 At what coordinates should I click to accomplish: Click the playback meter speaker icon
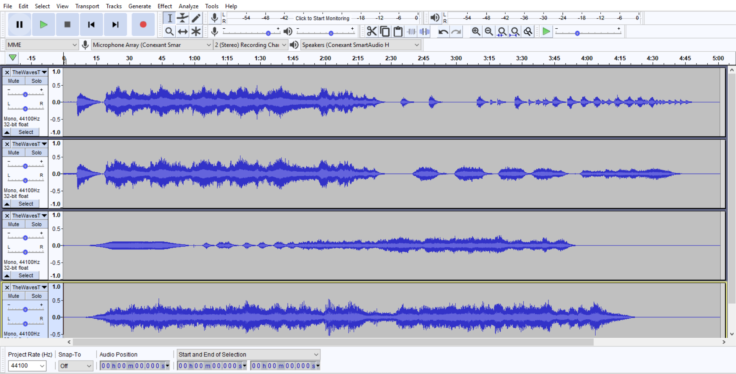click(435, 18)
